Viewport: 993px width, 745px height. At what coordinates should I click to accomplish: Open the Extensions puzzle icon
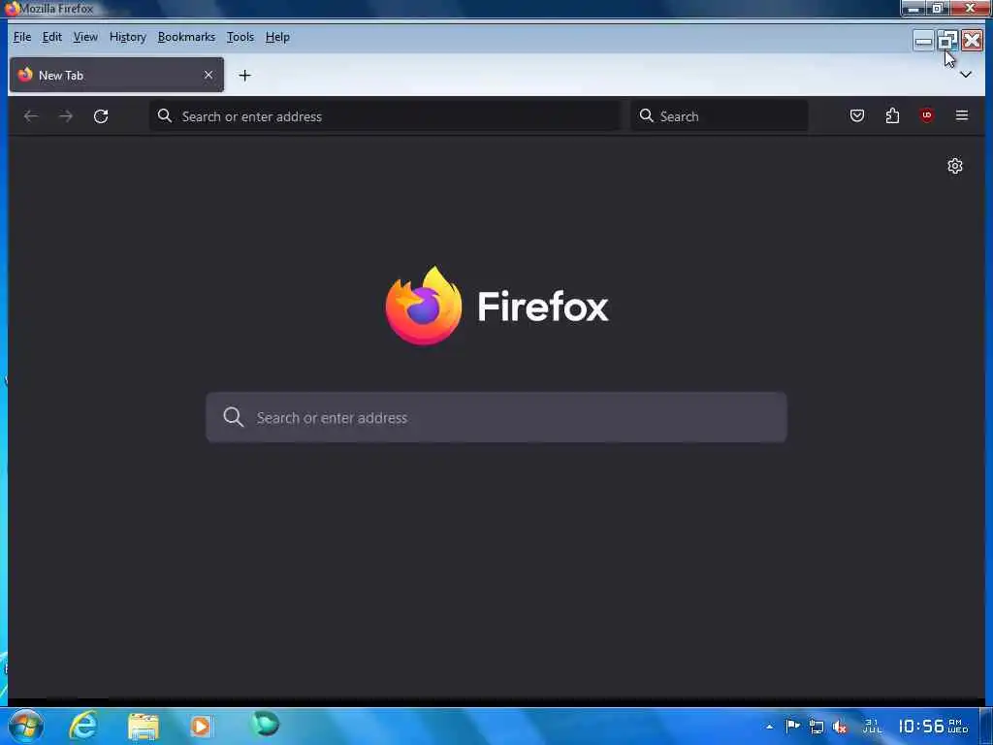(x=892, y=115)
